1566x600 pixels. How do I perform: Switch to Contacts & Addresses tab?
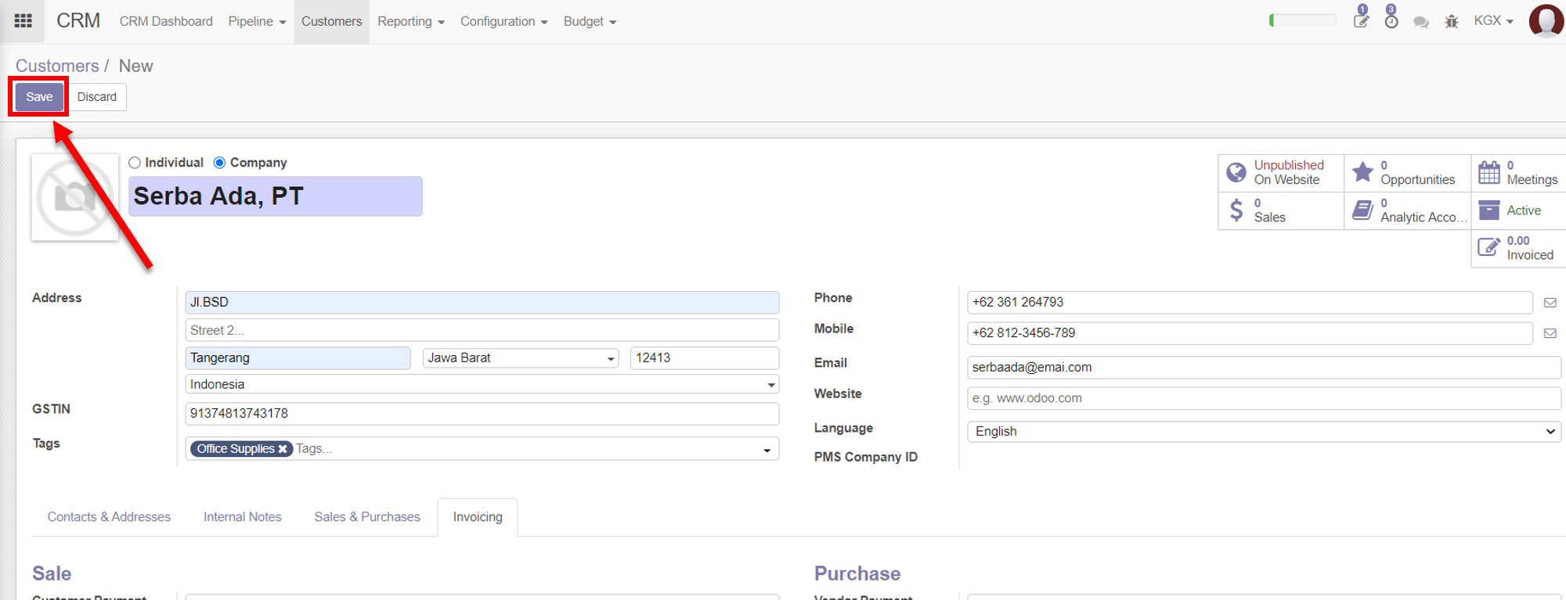(x=109, y=517)
